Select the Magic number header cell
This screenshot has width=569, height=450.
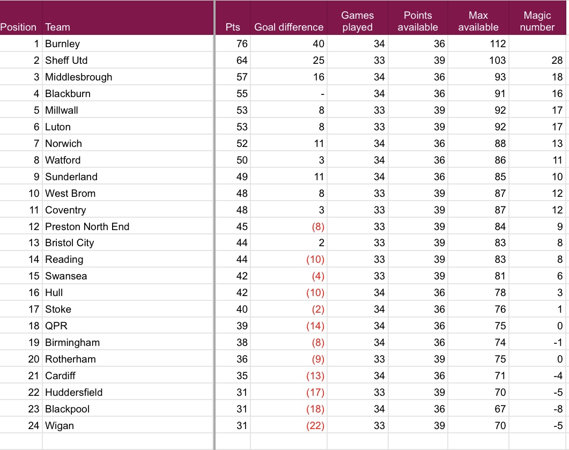pos(537,21)
